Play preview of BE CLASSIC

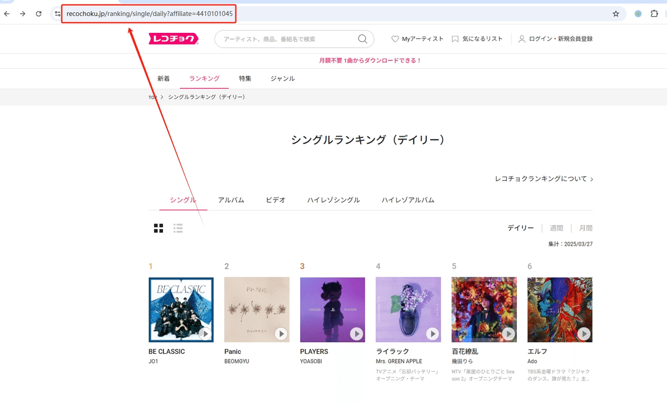[205, 333]
